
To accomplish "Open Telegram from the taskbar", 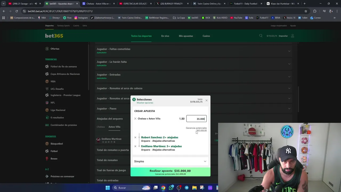I will (186, 188).
